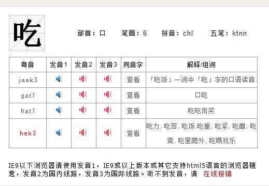This screenshot has height=186, width=269.
Task: Click the 吃力, 吃苦 word list cell
Action: pyautogui.click(x=202, y=133)
